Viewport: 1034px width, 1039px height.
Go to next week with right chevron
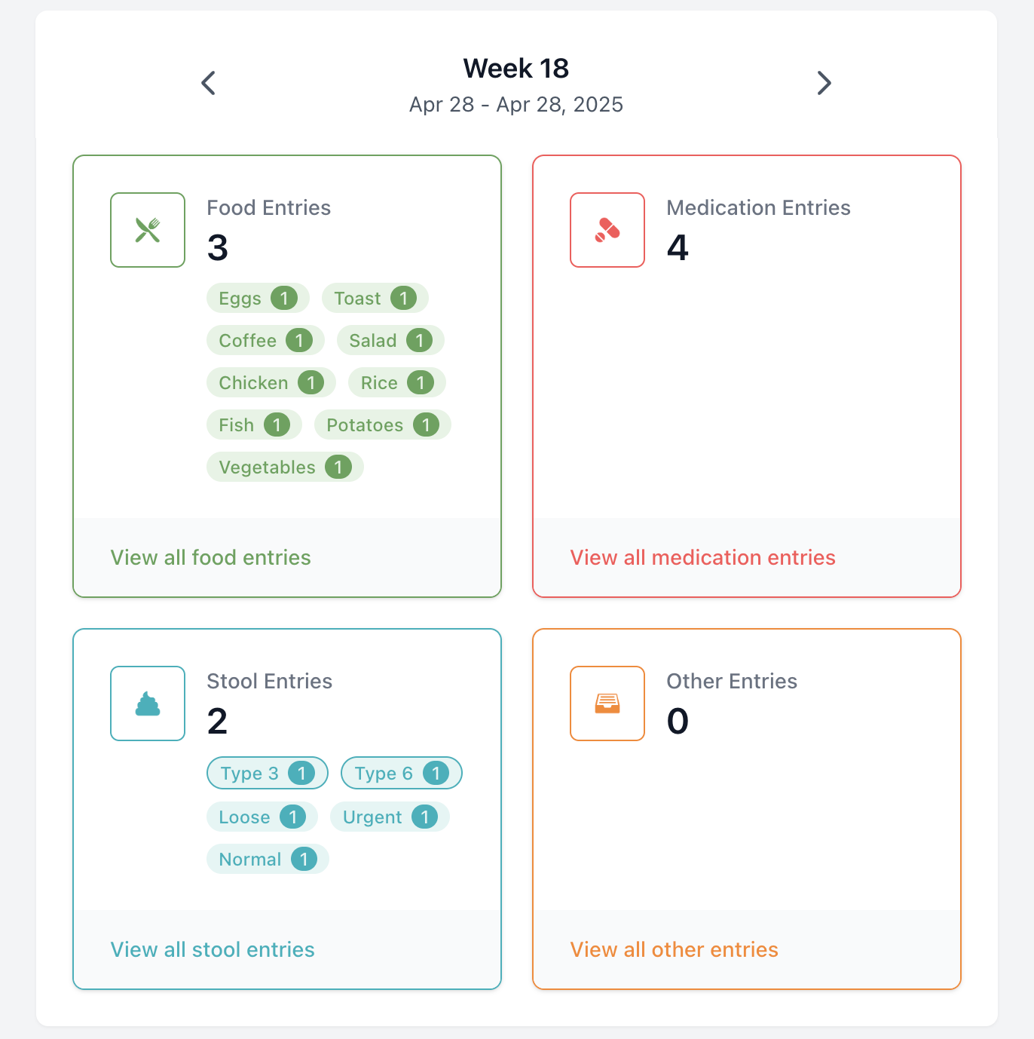tap(824, 83)
